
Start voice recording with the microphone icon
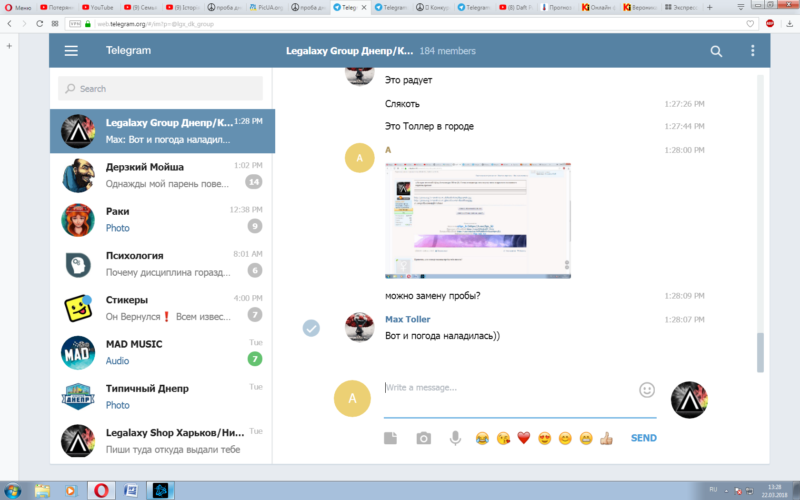click(455, 438)
